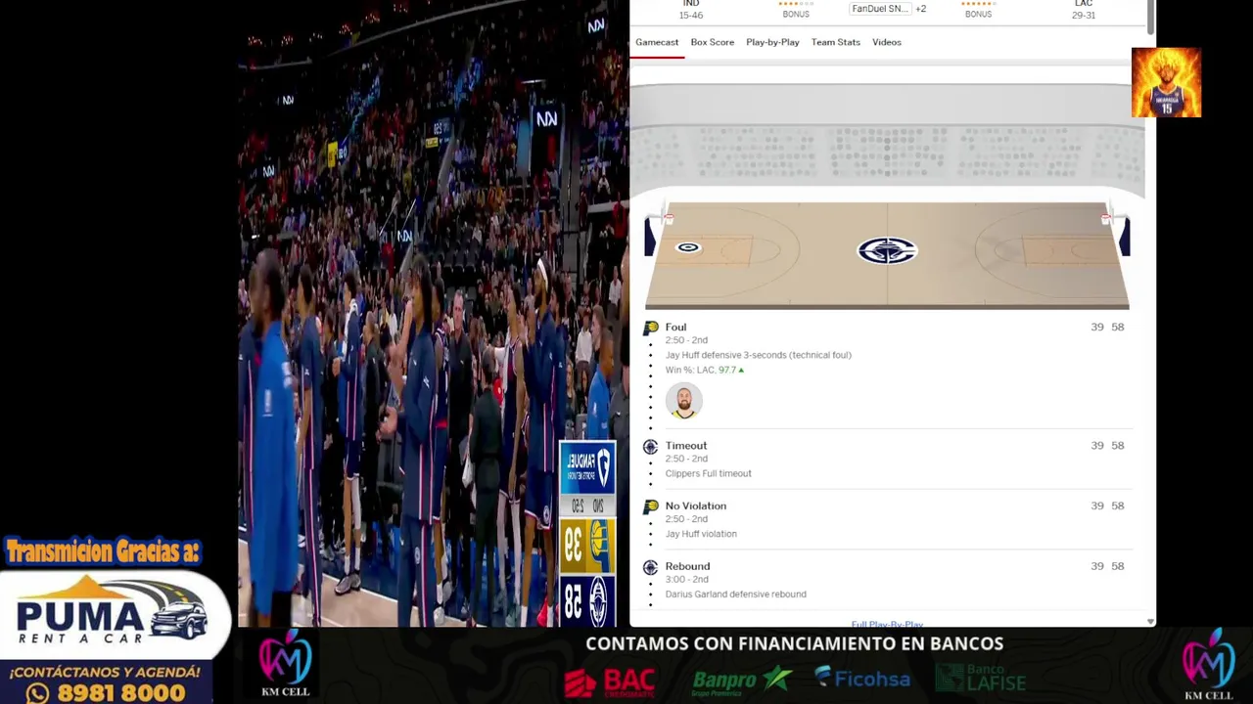The height and width of the screenshot is (704, 1253).
Task: Select the No Violation play heading
Action: [x=695, y=506]
